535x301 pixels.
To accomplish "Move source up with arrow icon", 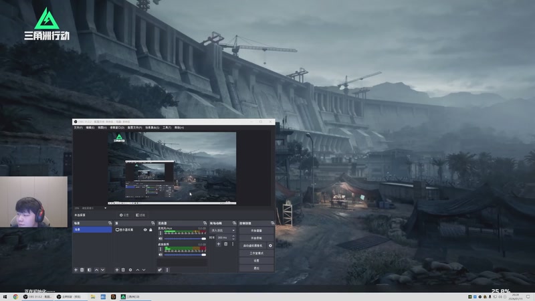I will [x=138, y=270].
